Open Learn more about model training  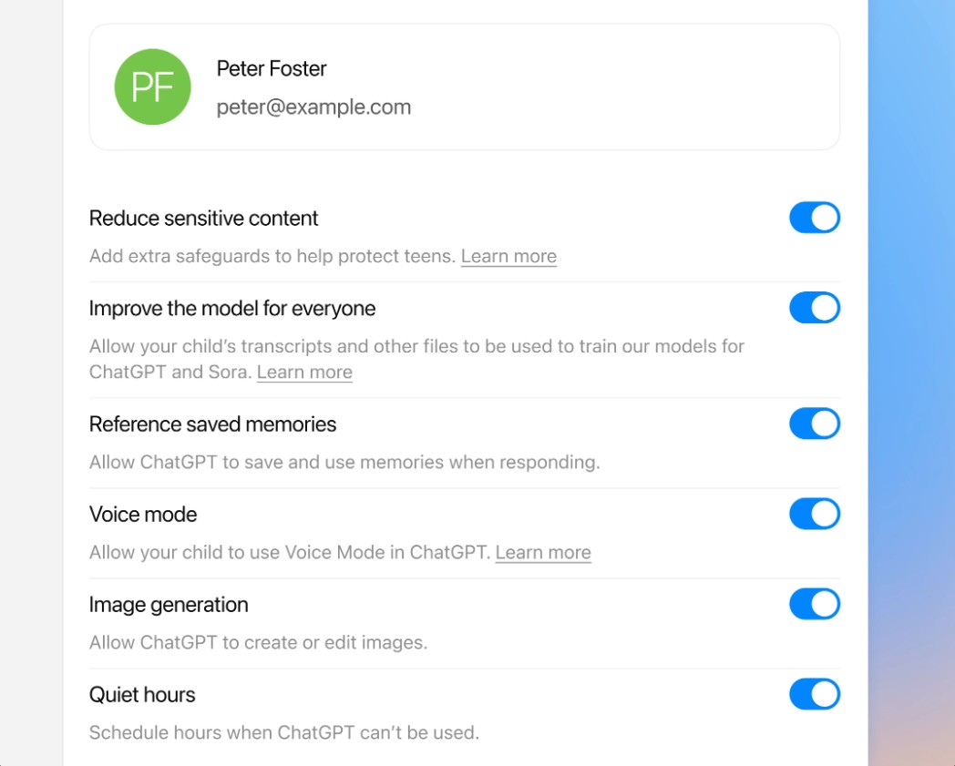(304, 373)
